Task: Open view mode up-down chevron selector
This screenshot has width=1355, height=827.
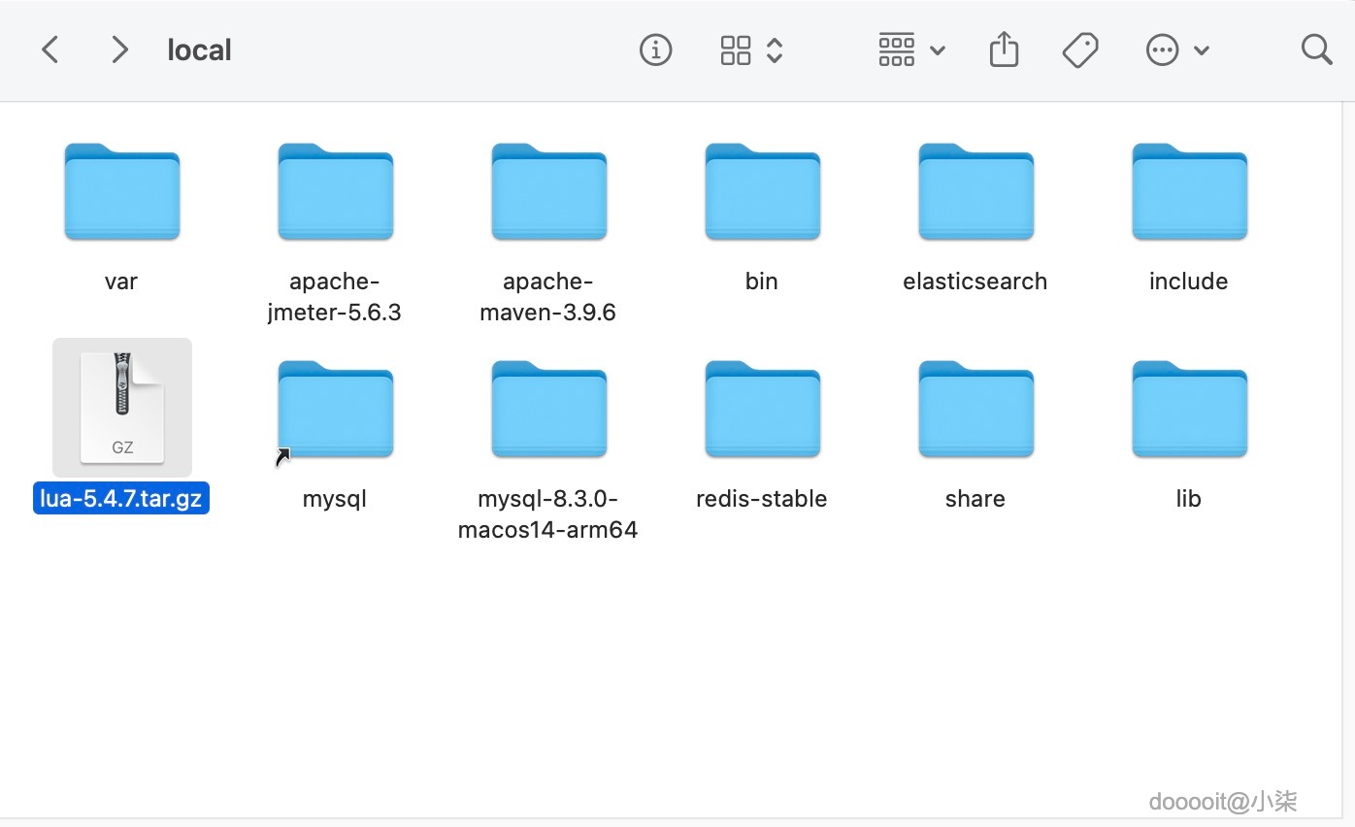Action: tap(775, 50)
